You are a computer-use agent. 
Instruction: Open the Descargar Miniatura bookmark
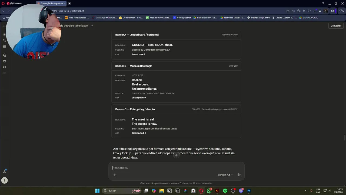(x=104, y=18)
